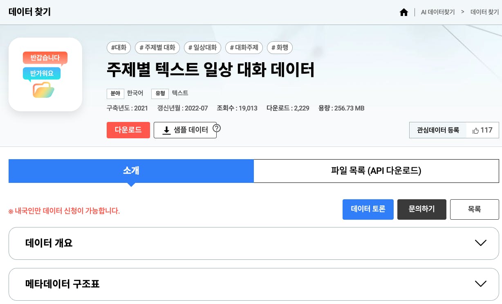Click the dataset chat-bubble thumbnail image
Image resolution: width=502 pixels, height=304 pixels.
(x=45, y=74)
